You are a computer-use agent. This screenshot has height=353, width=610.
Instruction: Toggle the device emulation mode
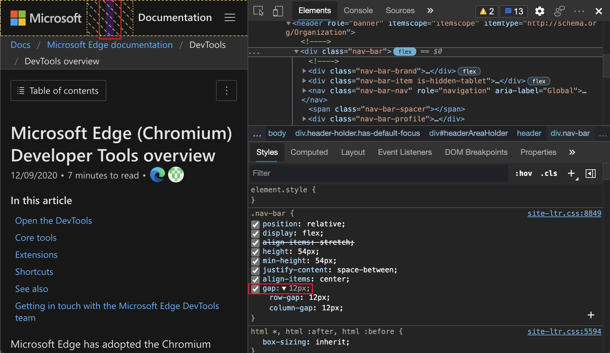coord(278,10)
